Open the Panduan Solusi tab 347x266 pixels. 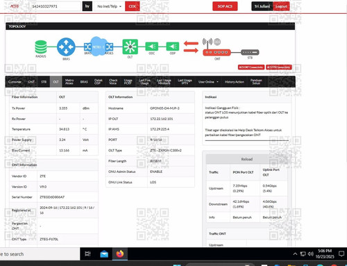256,82
